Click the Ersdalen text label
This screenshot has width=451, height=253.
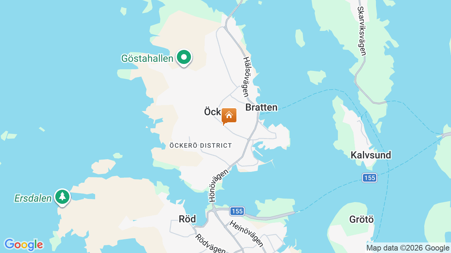tap(33, 198)
